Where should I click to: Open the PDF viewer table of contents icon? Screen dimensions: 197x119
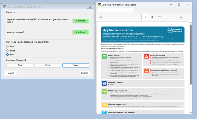[100, 17]
